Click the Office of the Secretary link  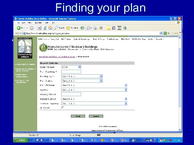click(22, 81)
